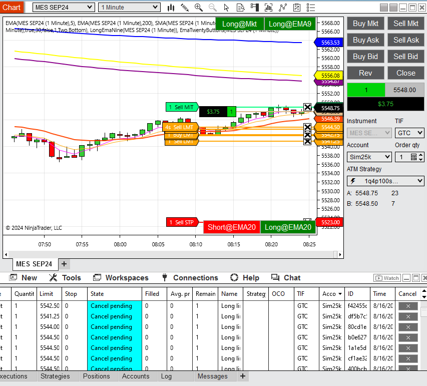Open the indicators icon in toolbar
The width and height of the screenshot is (427, 386).
coord(268,8)
